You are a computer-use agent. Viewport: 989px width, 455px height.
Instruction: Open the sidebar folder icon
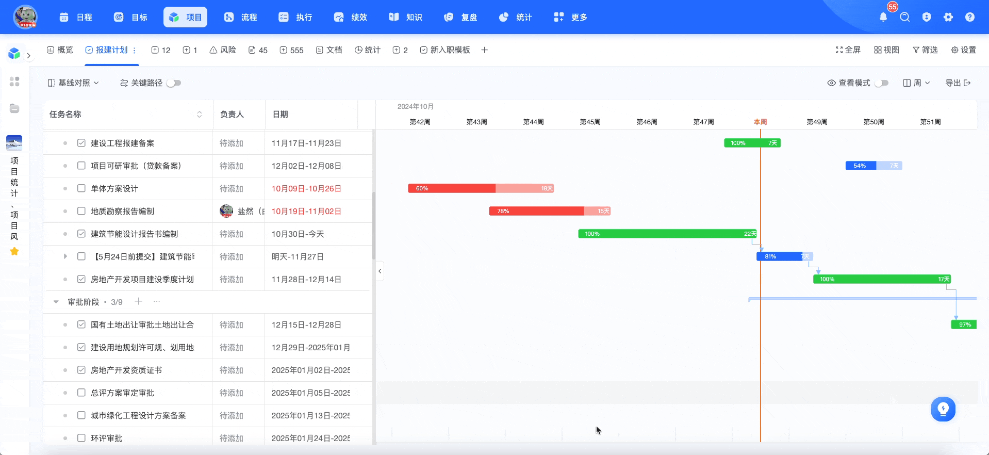[x=14, y=108]
